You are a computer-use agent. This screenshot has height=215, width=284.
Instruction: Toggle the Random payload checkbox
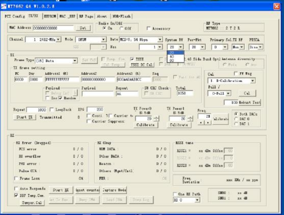(x=61, y=98)
